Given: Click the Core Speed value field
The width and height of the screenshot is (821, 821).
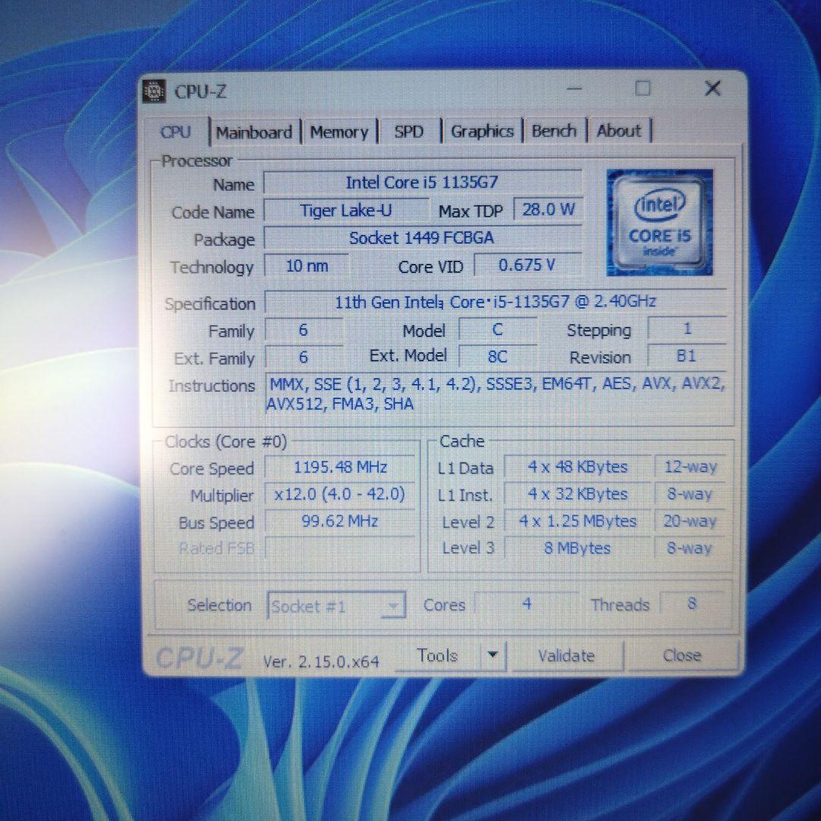Looking at the screenshot, I should point(340,467).
